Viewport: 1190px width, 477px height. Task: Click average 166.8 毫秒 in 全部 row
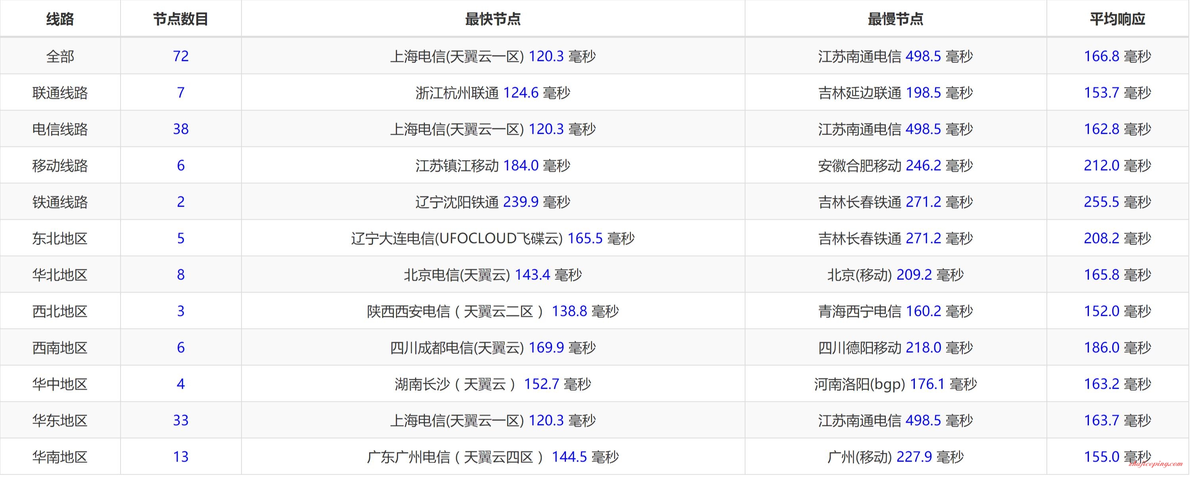tap(1117, 56)
